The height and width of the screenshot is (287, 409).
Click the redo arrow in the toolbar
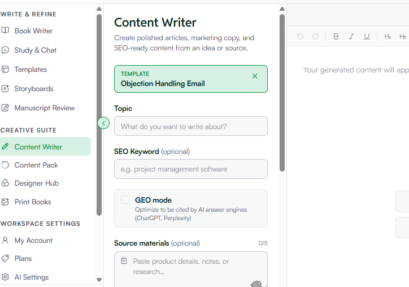315,37
